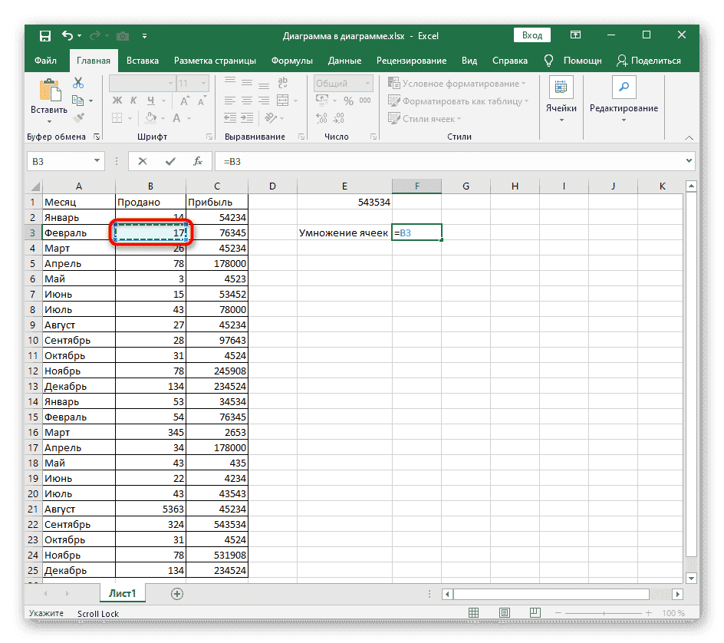Click the Поделиться share button
This screenshot has height=643, width=724.
[x=649, y=61]
